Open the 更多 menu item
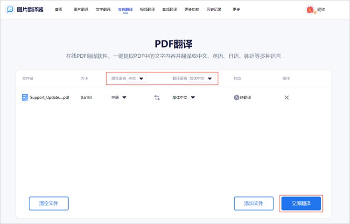Viewport: 350px width, 224px height. point(236,10)
